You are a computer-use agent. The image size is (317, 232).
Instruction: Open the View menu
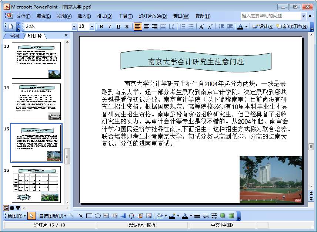[64, 16]
